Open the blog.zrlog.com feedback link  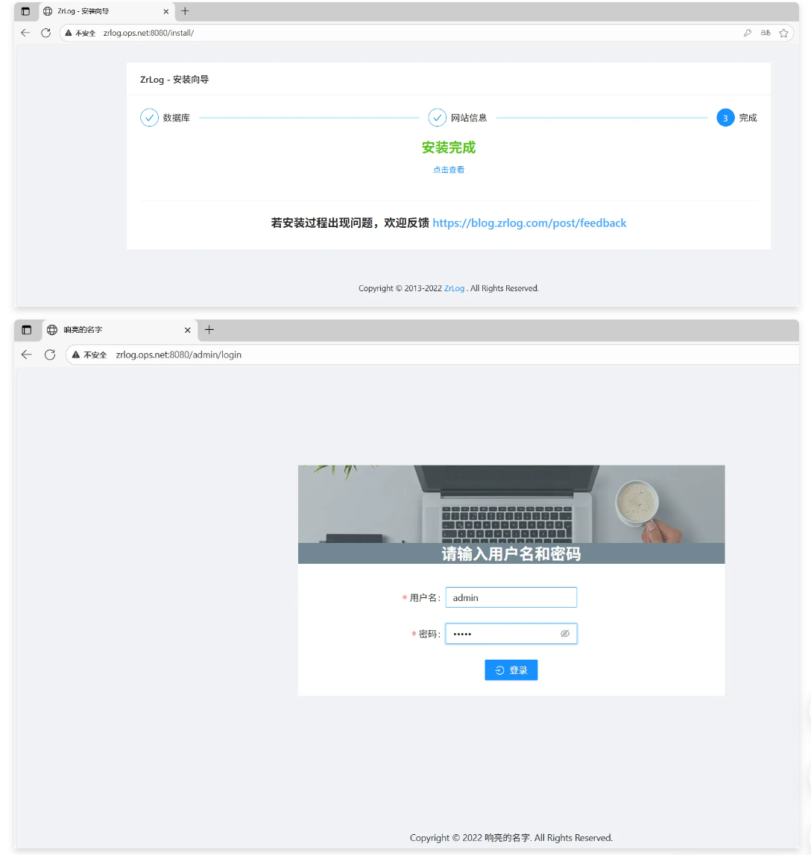529,223
